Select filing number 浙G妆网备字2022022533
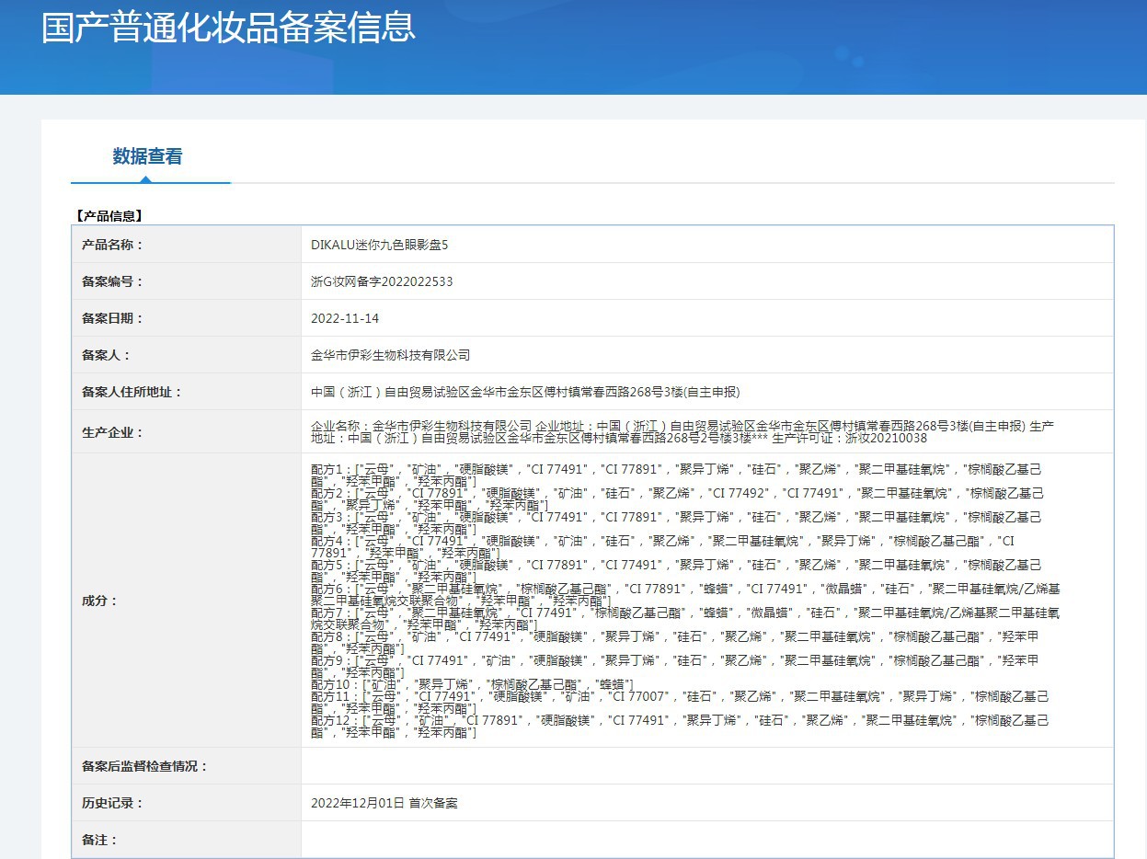This screenshot has height=859, width=1147. tap(382, 281)
